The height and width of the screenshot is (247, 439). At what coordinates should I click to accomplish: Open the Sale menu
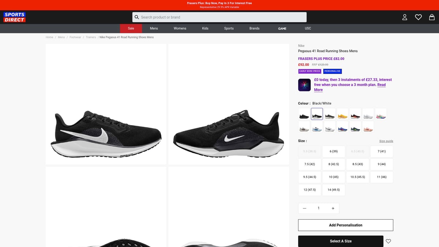tap(131, 29)
